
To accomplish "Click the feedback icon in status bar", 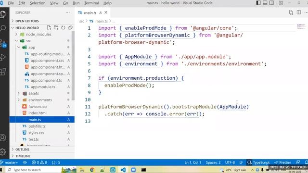I will [x=298, y=162].
